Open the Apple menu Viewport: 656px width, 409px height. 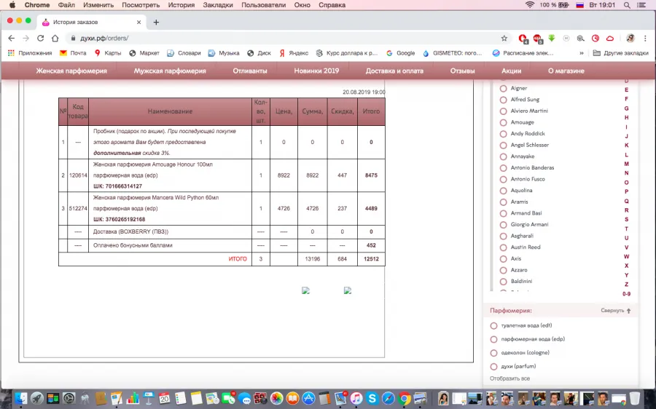tap(12, 5)
